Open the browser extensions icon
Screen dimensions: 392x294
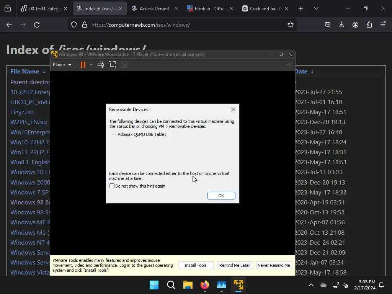pos(369,25)
